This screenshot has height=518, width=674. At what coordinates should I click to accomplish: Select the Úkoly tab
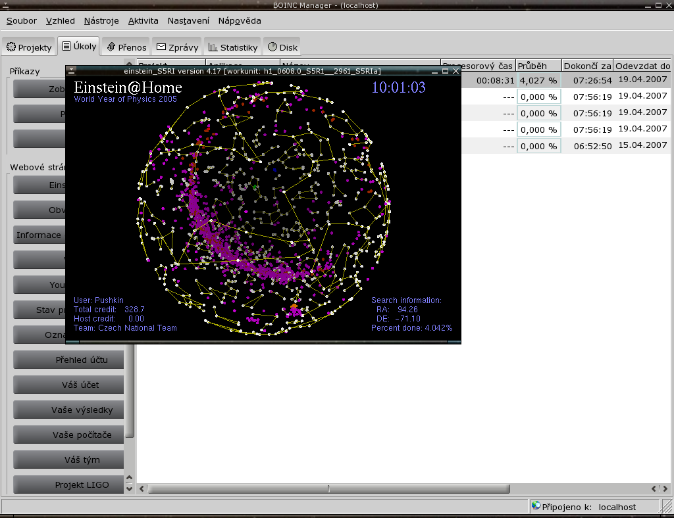pos(79,47)
